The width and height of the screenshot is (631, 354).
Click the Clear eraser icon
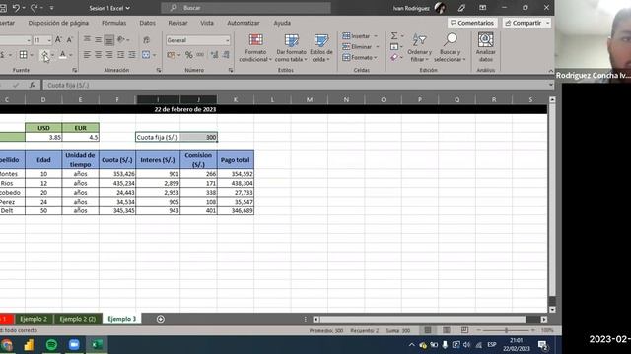(x=394, y=57)
